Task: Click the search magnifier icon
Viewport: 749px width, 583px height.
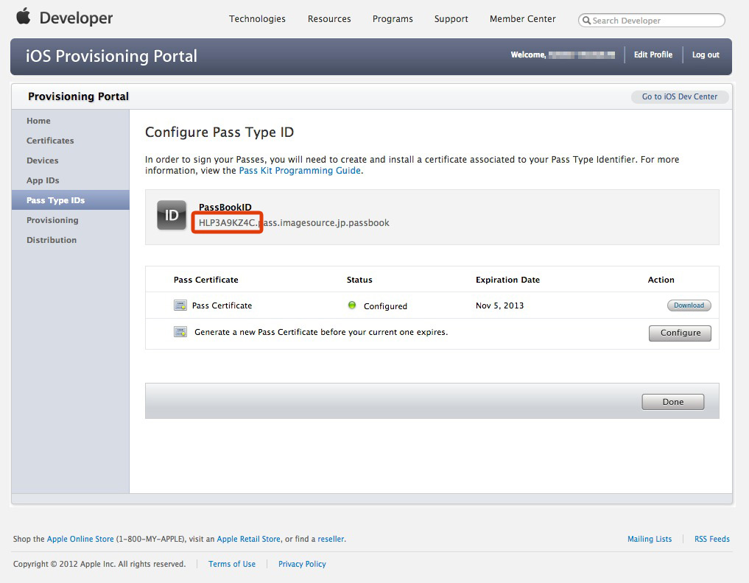Action: coord(586,21)
